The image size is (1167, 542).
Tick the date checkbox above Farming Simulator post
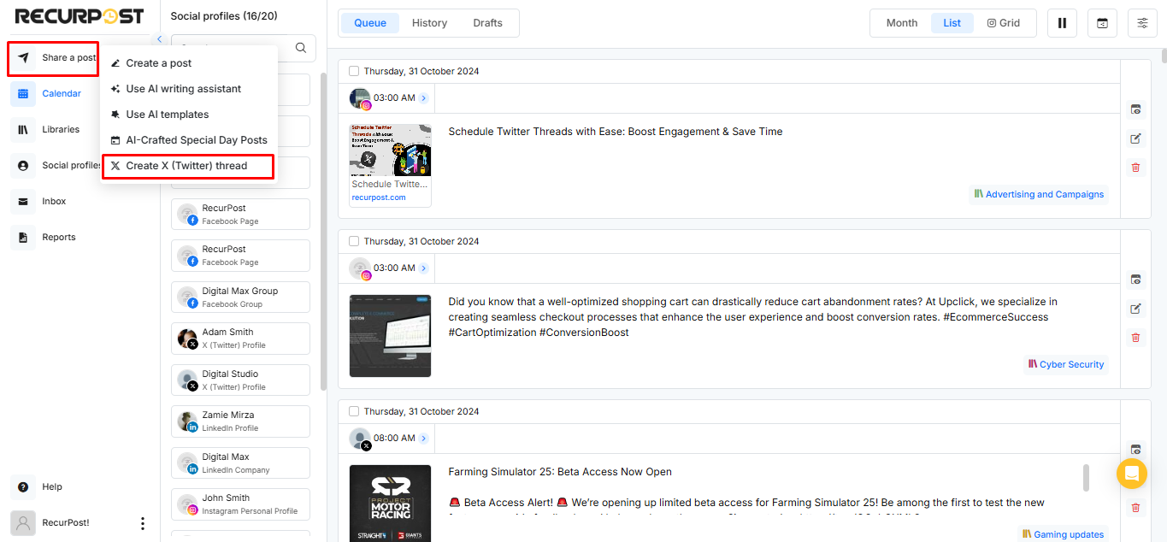point(354,411)
